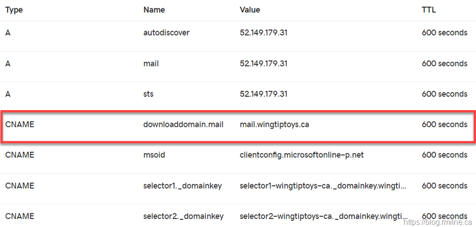Click the TTL value in the msoid row
Image resolution: width=476 pixels, height=227 pixels.
(444, 155)
